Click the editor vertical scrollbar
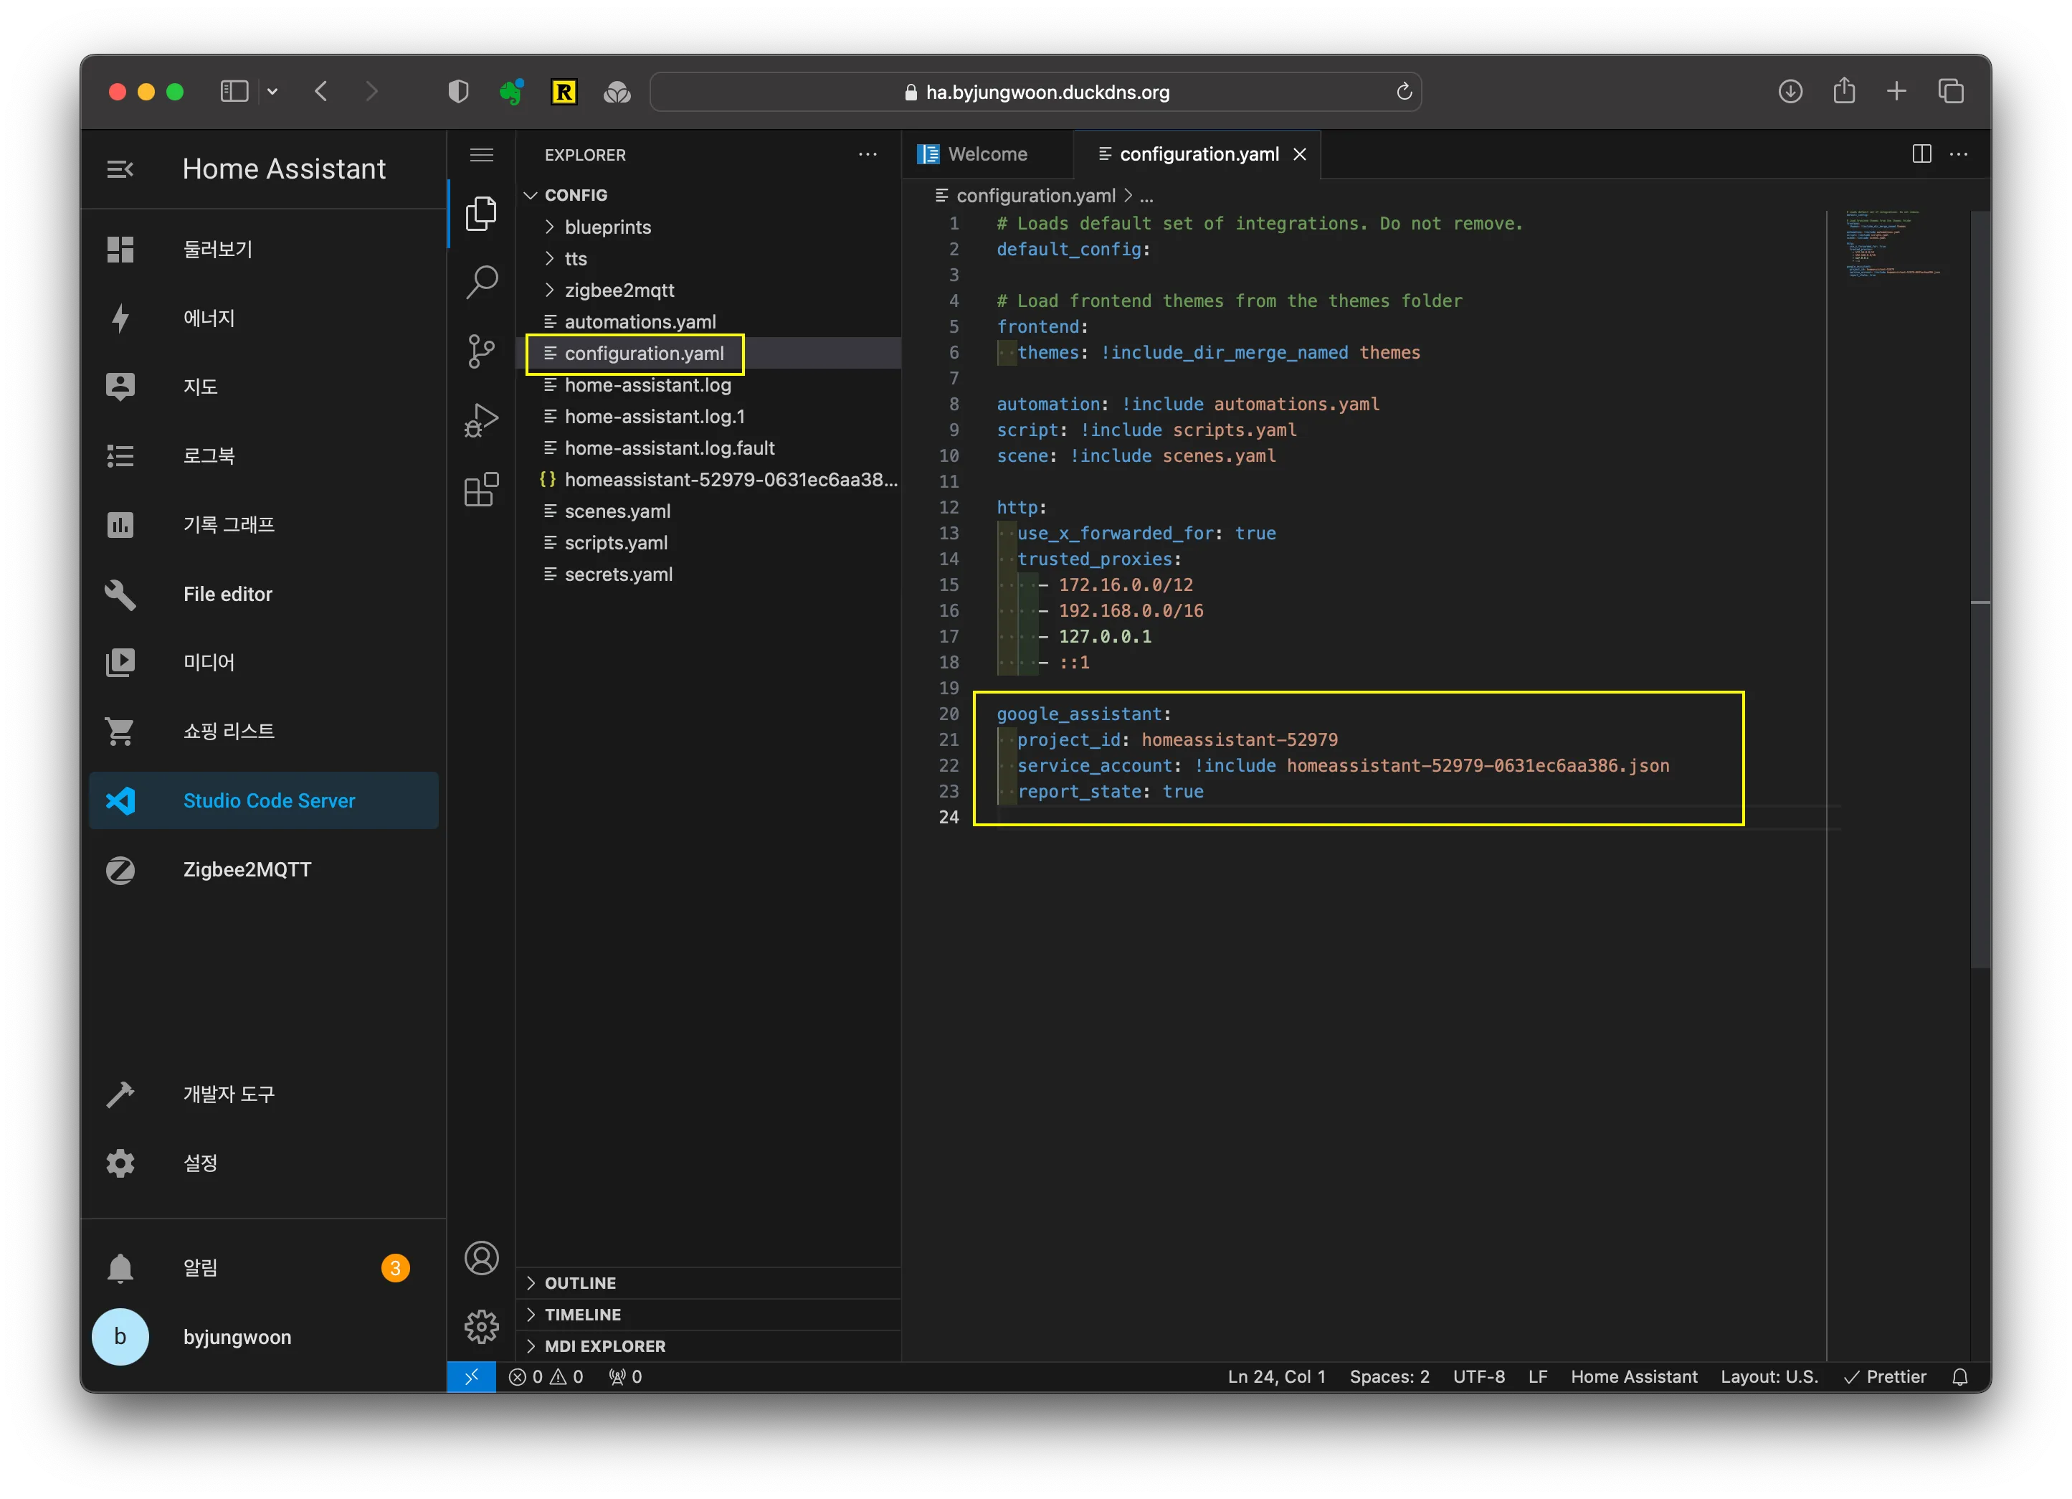Screen dimensions: 2072x1499 point(1981,590)
